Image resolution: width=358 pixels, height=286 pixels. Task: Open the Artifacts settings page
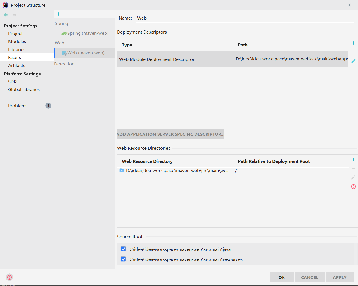[x=16, y=65]
